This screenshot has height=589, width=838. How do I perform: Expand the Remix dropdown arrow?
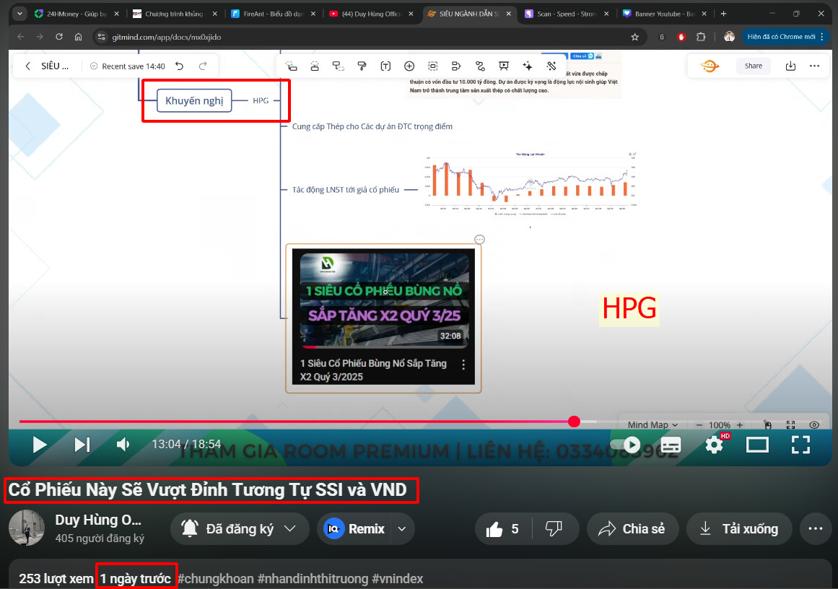(403, 529)
